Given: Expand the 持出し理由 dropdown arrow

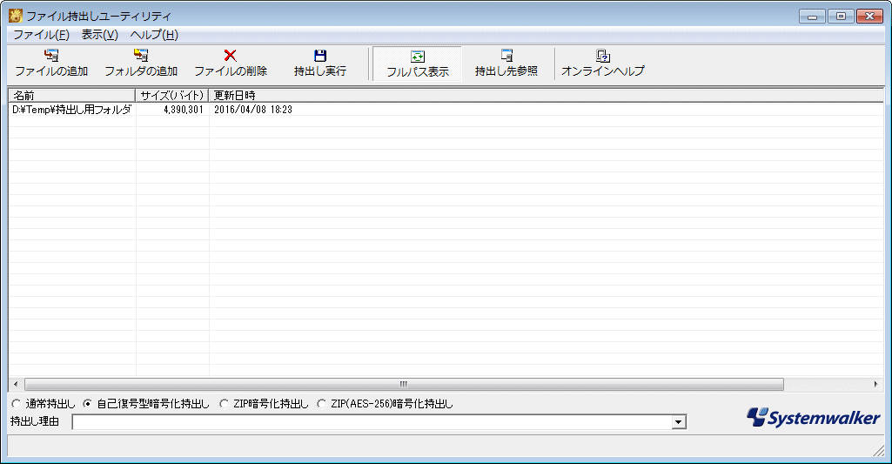Looking at the screenshot, I should [x=678, y=422].
